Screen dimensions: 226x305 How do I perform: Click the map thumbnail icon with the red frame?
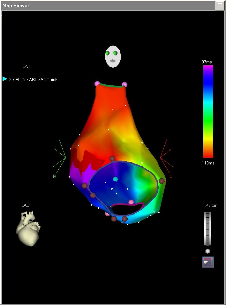(x=208, y=262)
